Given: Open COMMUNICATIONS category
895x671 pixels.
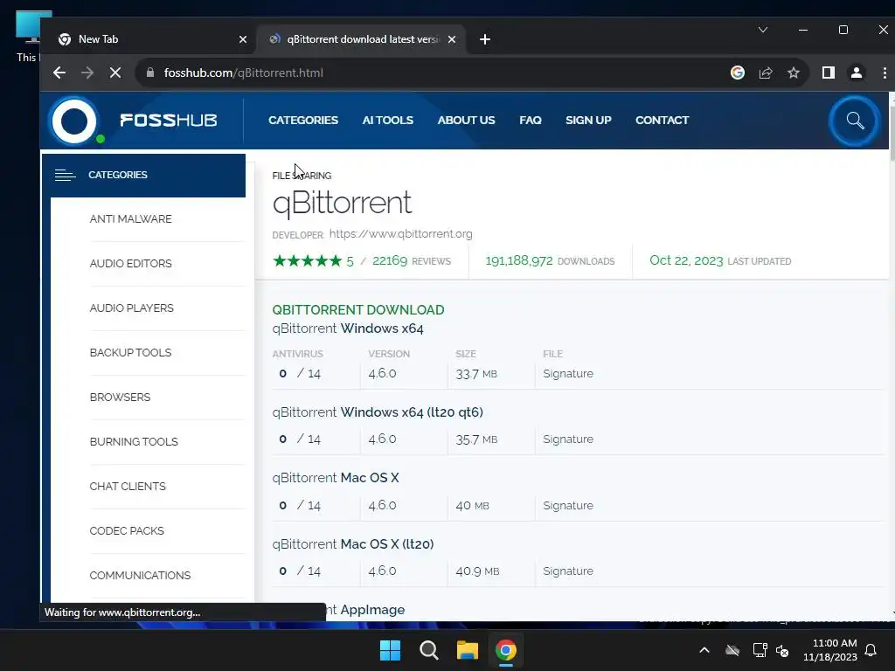Looking at the screenshot, I should coord(140,575).
